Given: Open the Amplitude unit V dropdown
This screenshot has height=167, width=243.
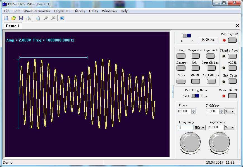Looking at the screenshot, I should pos(229,127).
